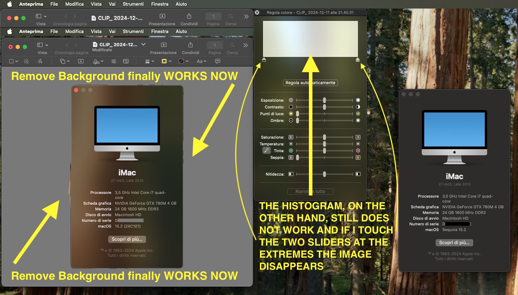Open the Aa text style dropdown

(201, 61)
